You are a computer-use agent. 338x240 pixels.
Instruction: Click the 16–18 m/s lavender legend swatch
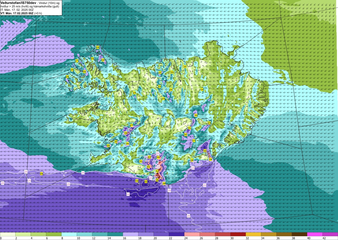tap(131, 234)
